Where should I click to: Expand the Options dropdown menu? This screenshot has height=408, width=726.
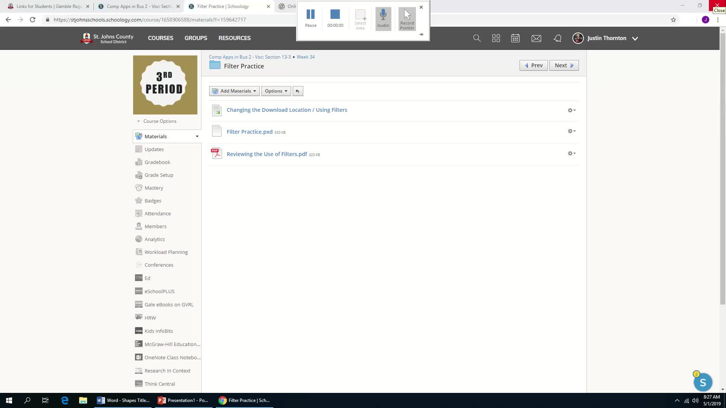tap(276, 91)
